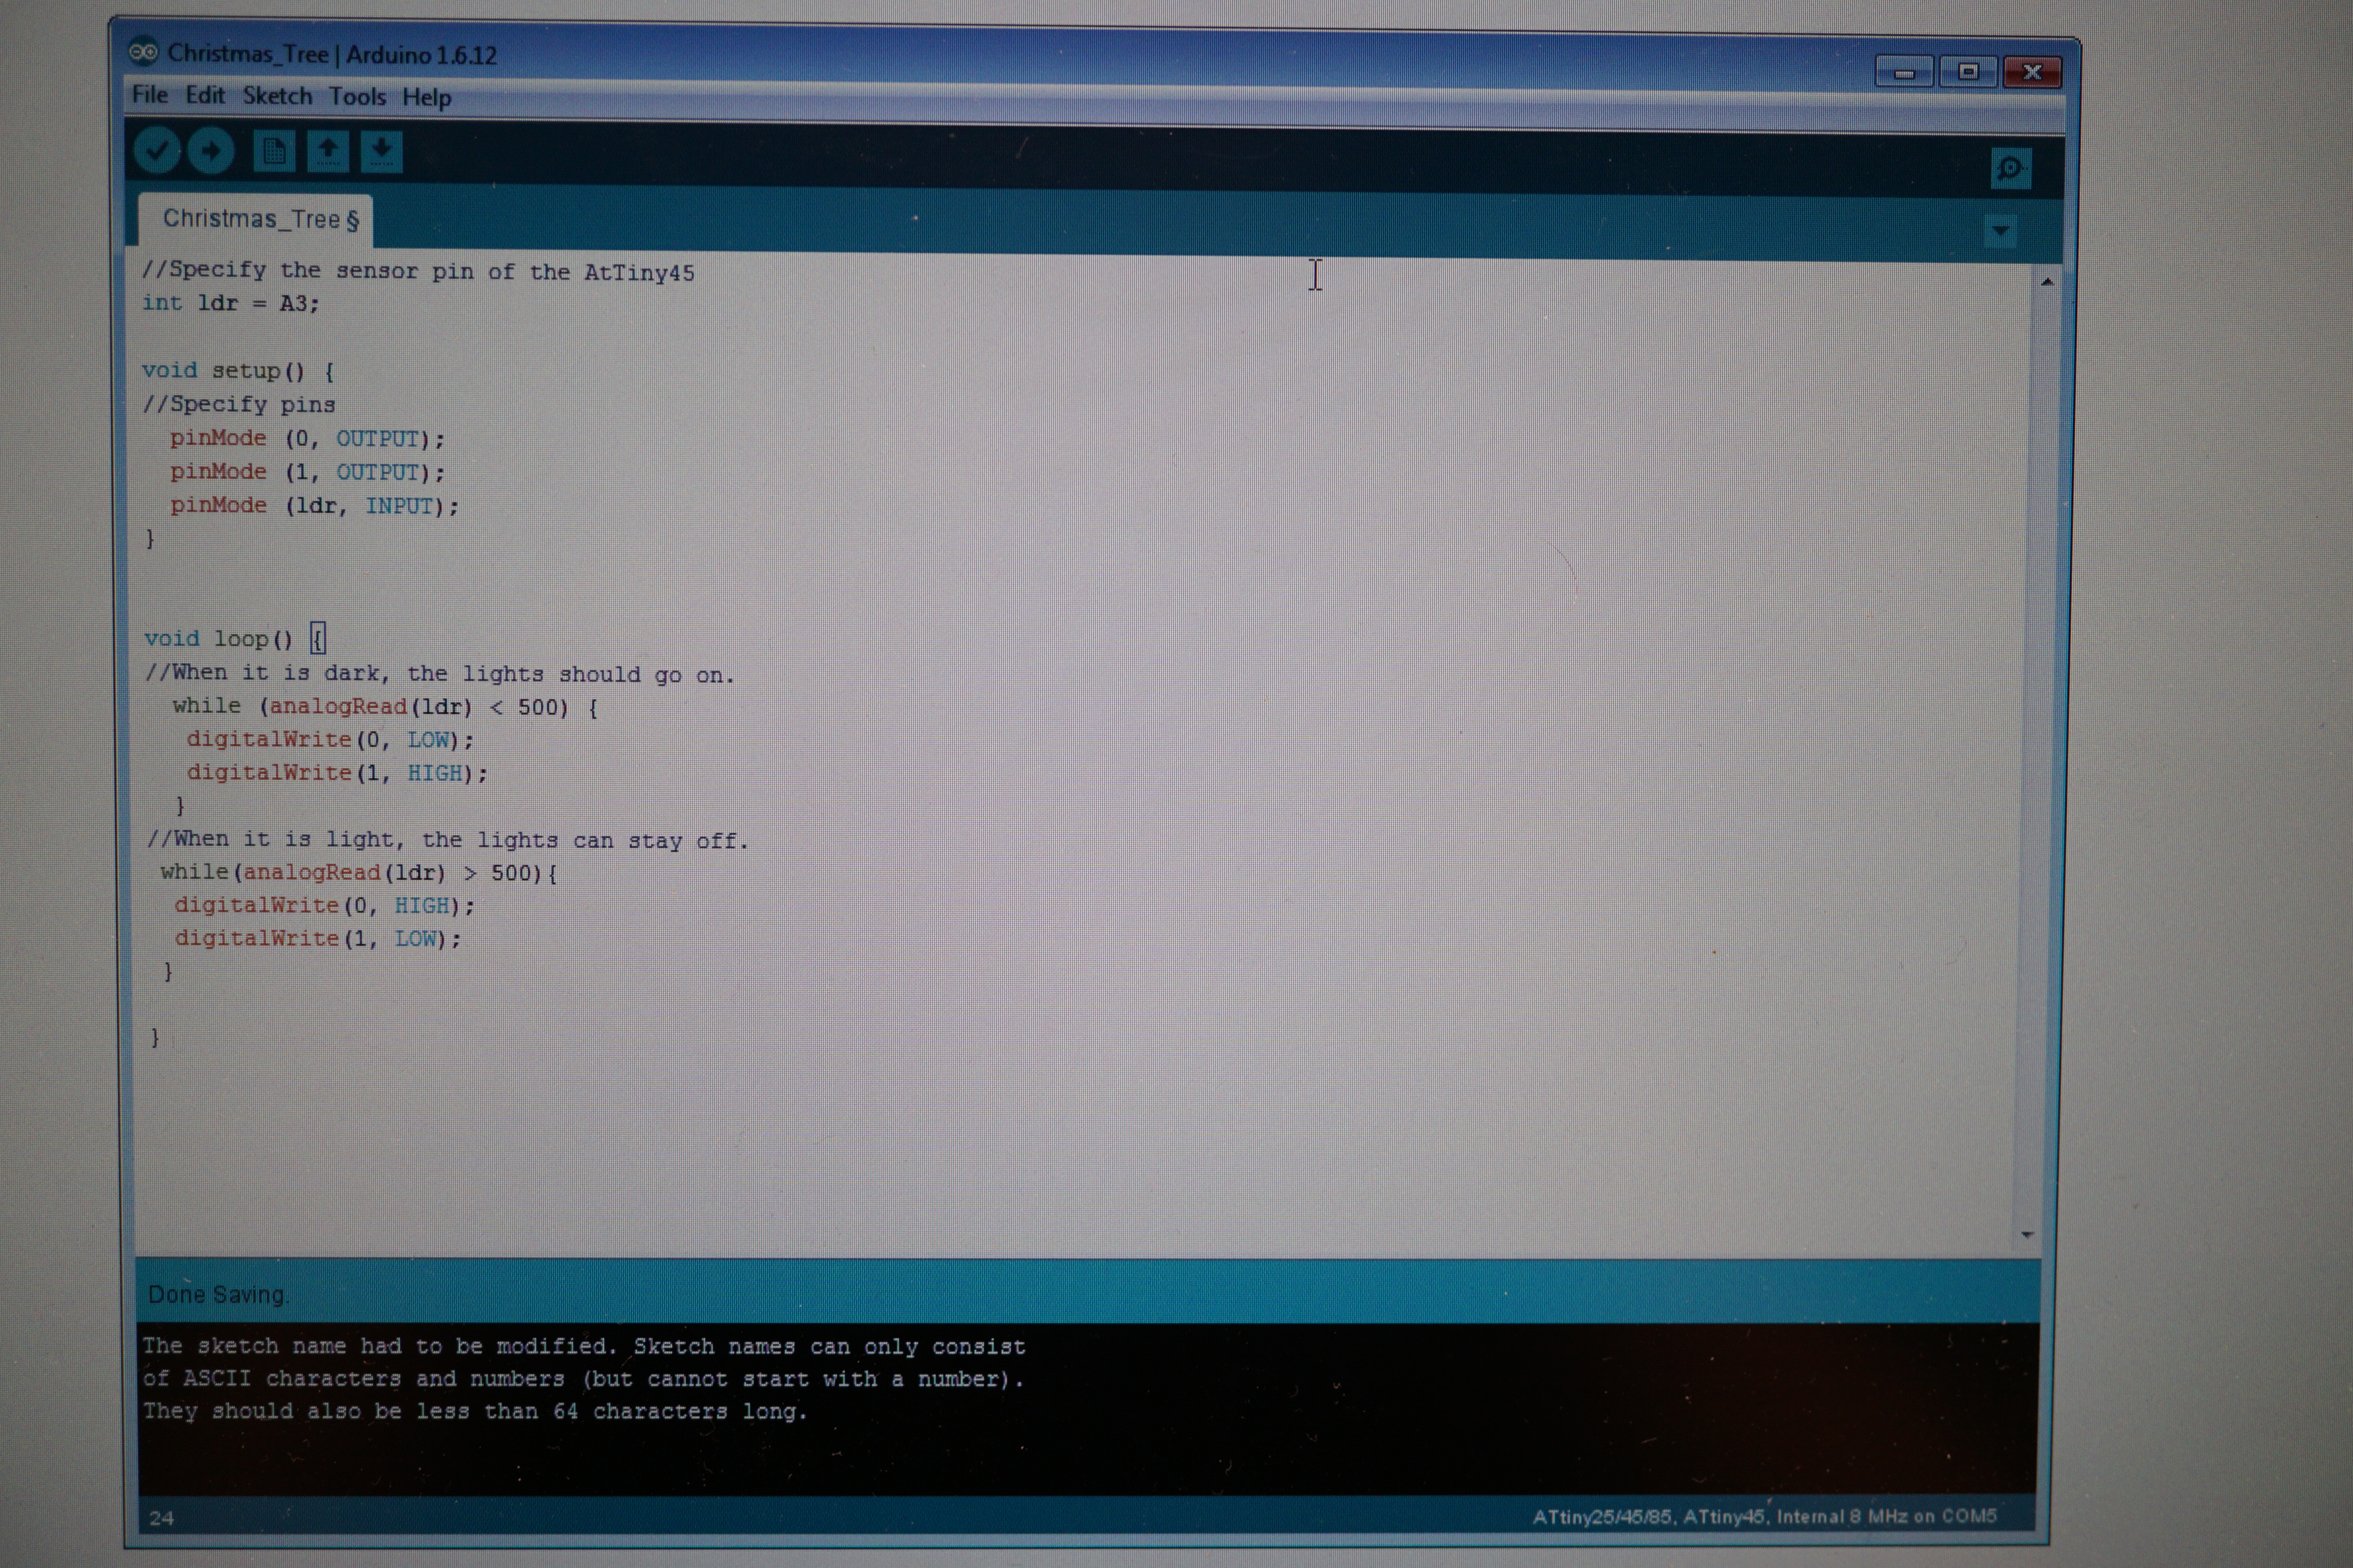Click the line number 24 in status bar

tap(161, 1518)
